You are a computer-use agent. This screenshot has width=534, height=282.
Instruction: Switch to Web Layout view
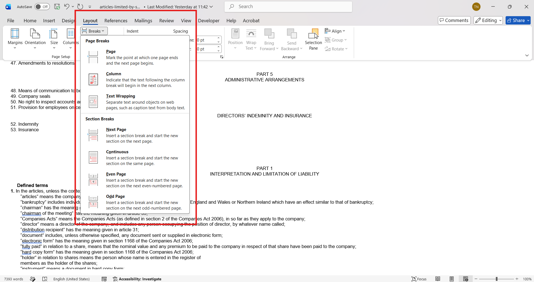(465, 279)
